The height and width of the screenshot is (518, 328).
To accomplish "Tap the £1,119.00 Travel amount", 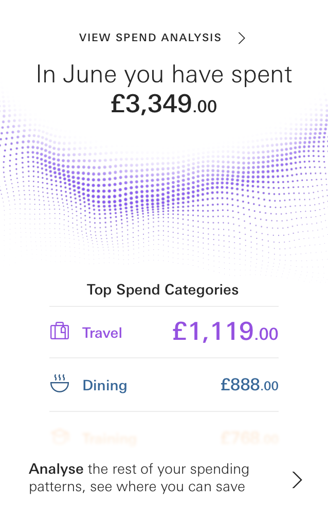I will click(x=225, y=332).
